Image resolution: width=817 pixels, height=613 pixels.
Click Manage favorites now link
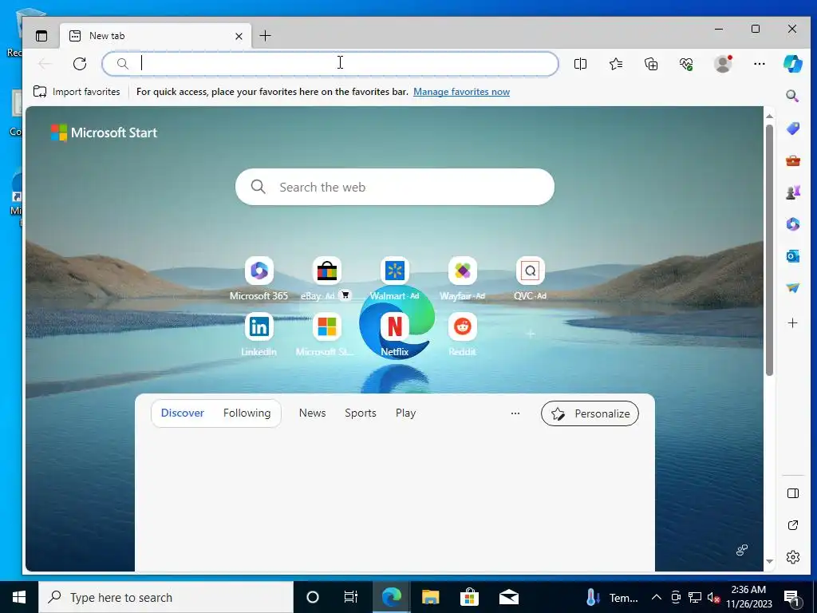tap(462, 92)
